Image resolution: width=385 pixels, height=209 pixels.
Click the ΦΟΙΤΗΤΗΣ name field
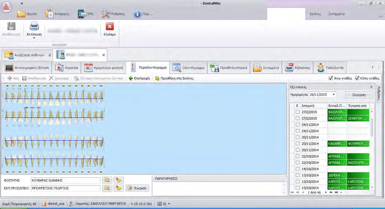65,180
